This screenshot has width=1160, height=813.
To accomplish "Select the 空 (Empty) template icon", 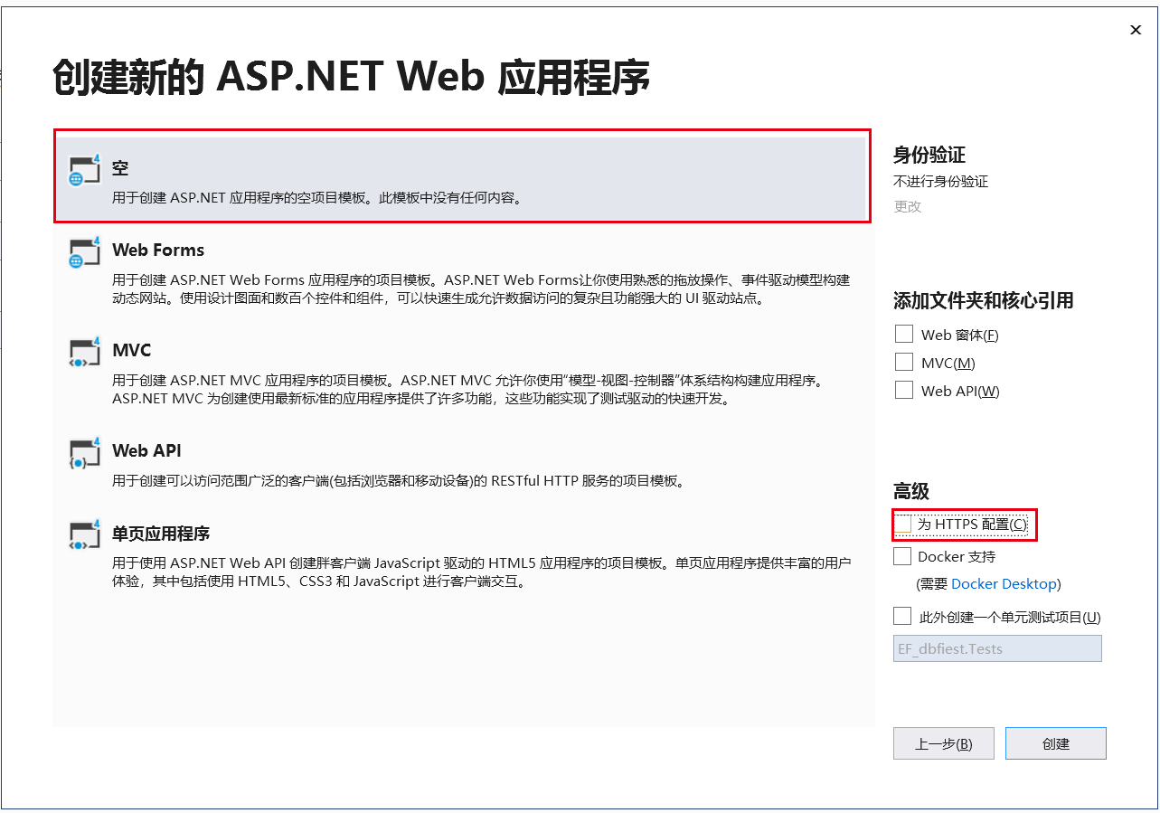I will [x=84, y=169].
